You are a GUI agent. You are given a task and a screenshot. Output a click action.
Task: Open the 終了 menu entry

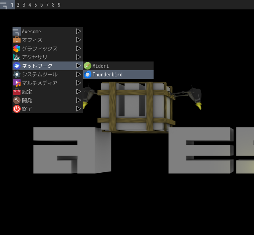[48, 109]
